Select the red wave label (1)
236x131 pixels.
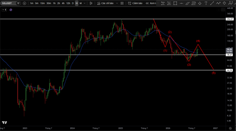click(165, 51)
